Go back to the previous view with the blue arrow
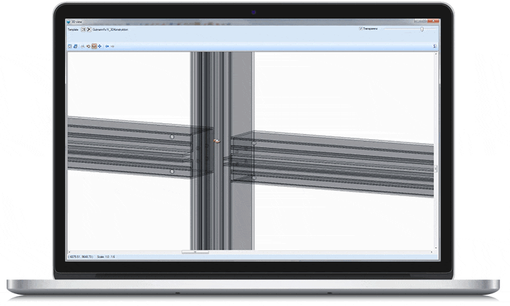Image resolution: width=510 pixels, height=306 pixels. [x=107, y=46]
